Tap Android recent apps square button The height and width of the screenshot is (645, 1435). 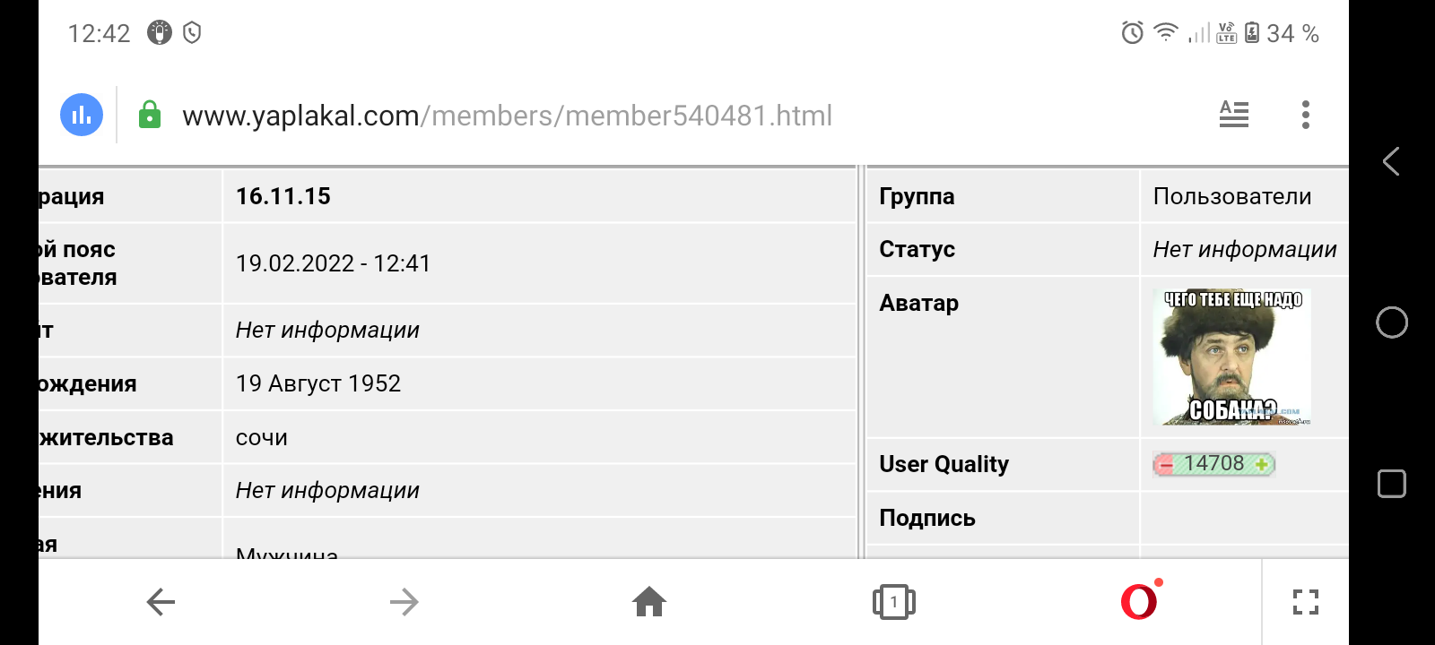pos(1392,484)
